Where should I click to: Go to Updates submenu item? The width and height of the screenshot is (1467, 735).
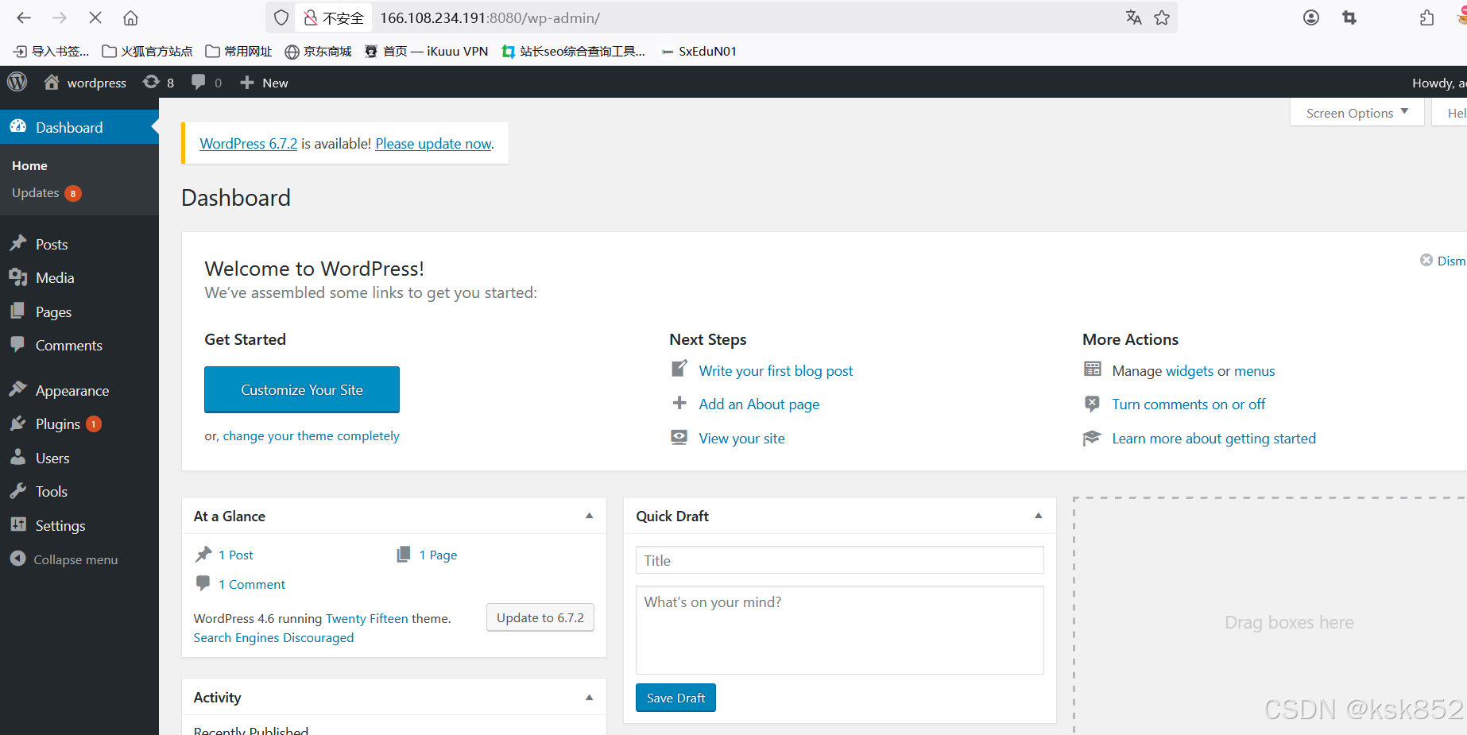coord(46,193)
